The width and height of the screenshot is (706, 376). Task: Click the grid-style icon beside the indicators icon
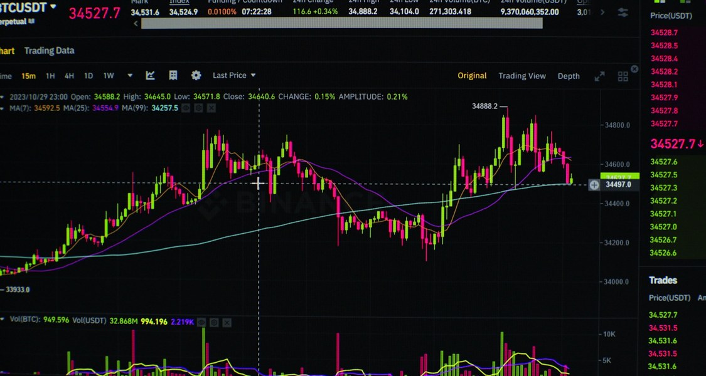[173, 75]
